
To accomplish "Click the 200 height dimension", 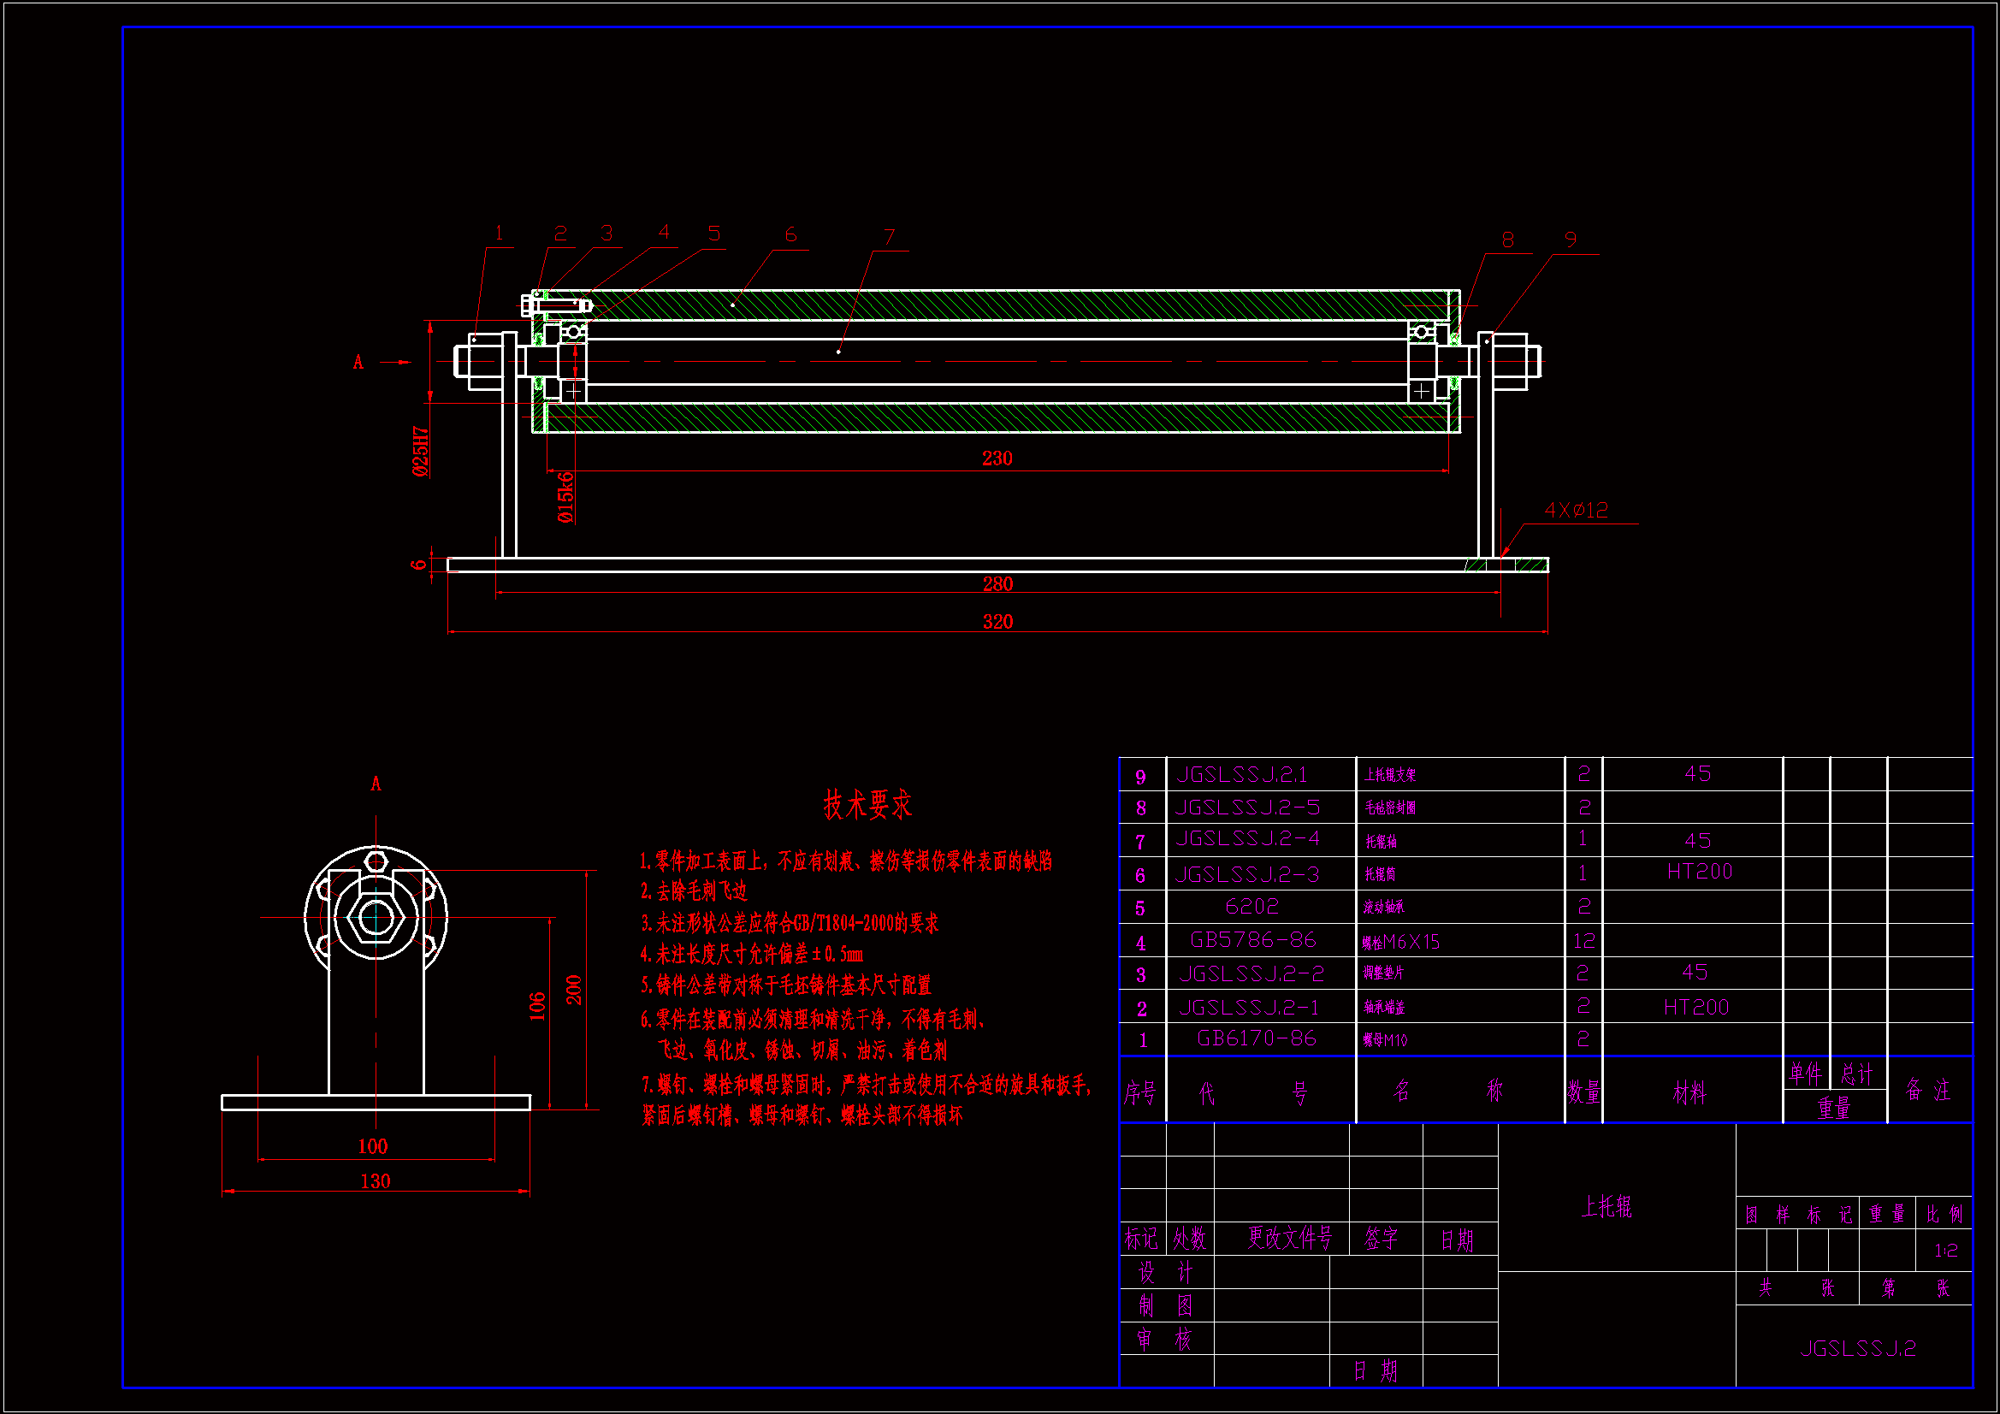I will (574, 990).
